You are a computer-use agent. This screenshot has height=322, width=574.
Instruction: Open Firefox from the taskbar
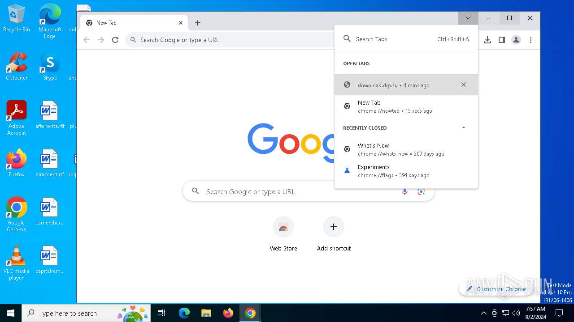pos(228,313)
